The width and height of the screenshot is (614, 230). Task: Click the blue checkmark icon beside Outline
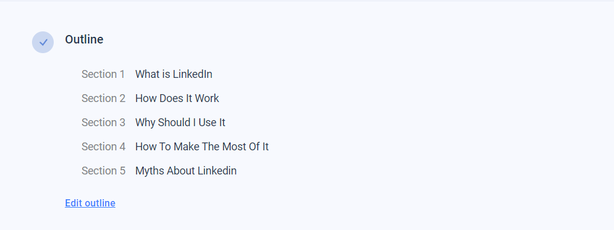click(x=43, y=42)
